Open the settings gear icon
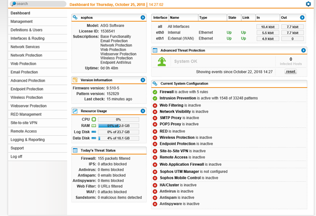The image size is (316, 216). [x=308, y=4]
